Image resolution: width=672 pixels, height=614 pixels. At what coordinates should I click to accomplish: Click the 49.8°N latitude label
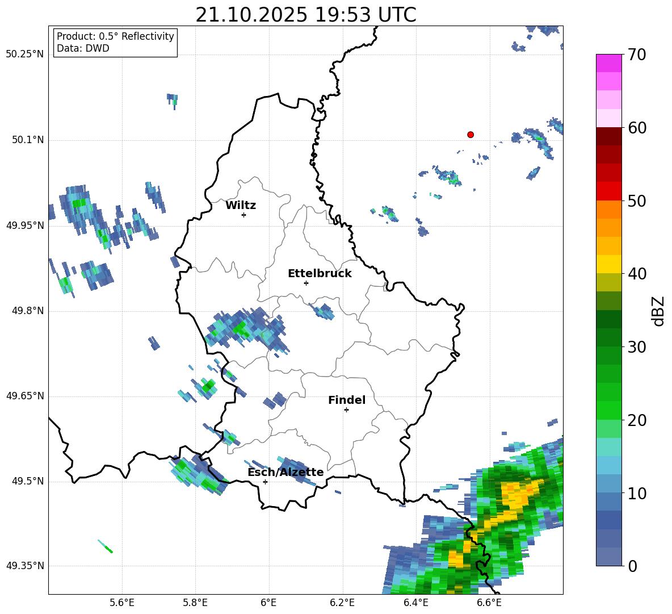pyautogui.click(x=28, y=311)
